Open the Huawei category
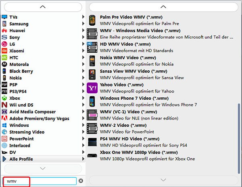 pos(43,31)
